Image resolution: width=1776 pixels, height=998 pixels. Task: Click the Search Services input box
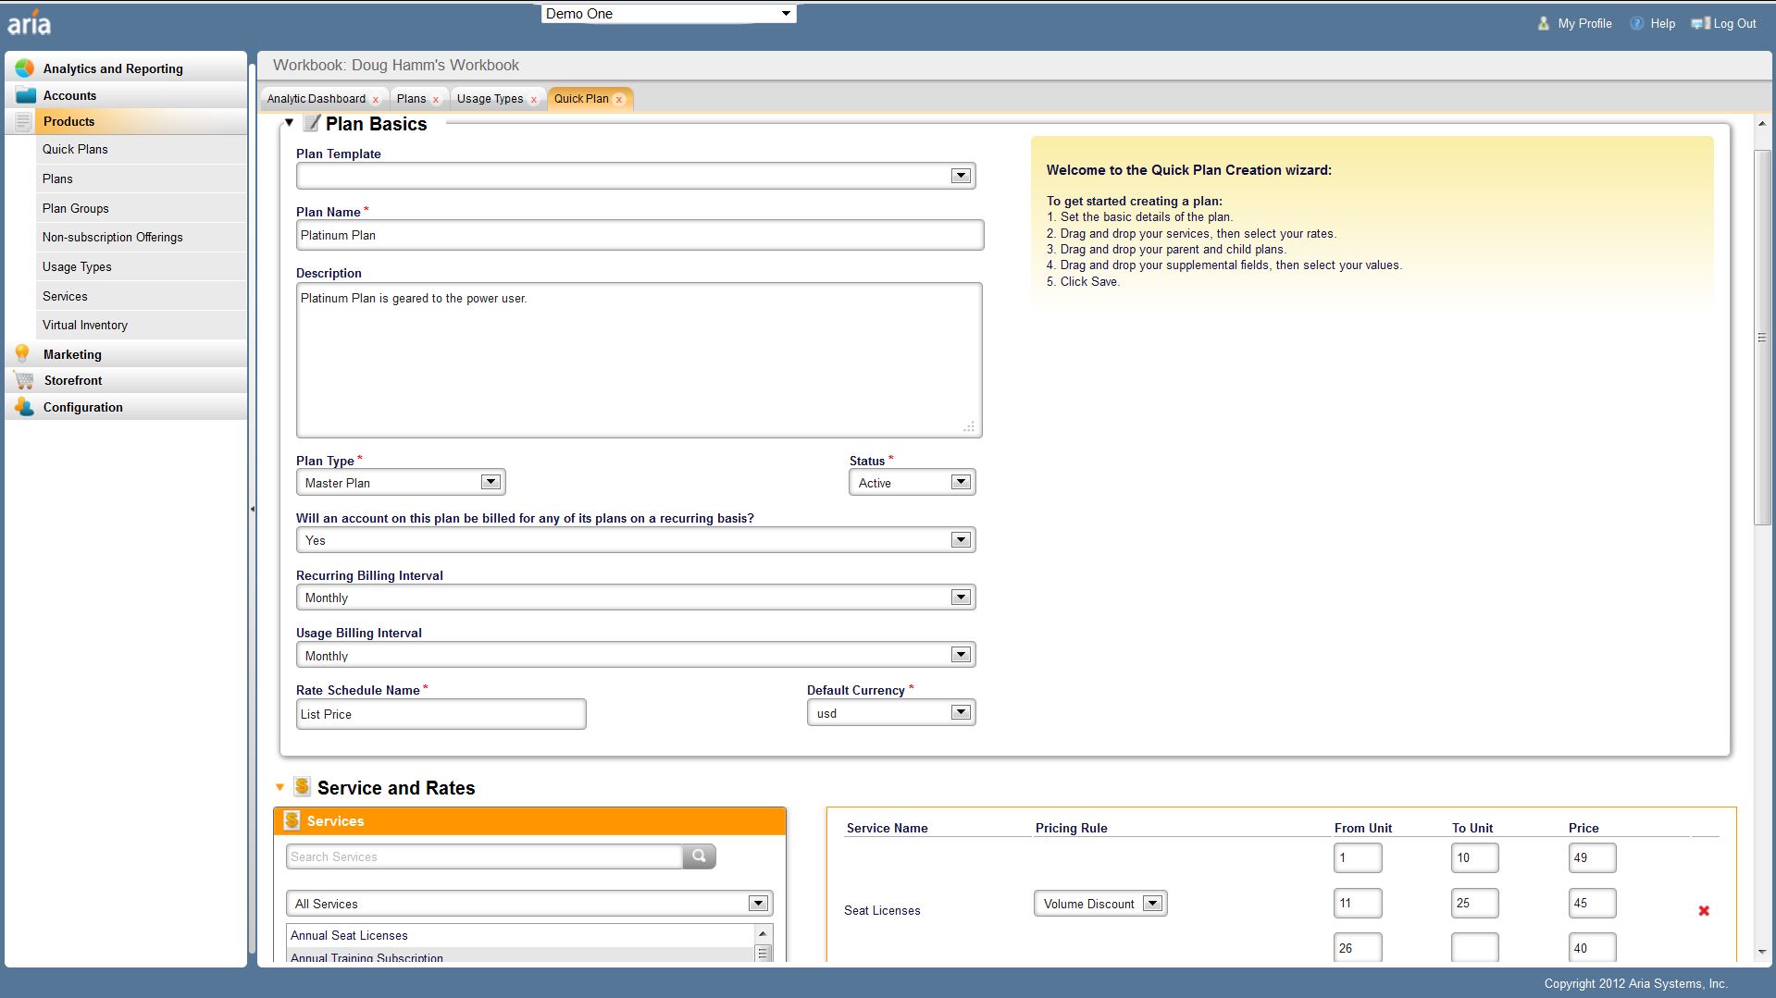click(484, 856)
